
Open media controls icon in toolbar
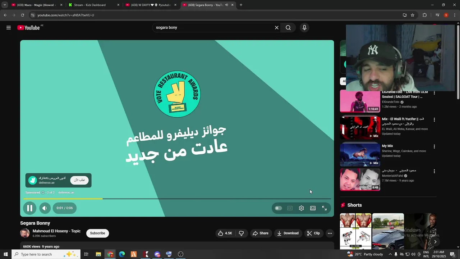coord(437,15)
